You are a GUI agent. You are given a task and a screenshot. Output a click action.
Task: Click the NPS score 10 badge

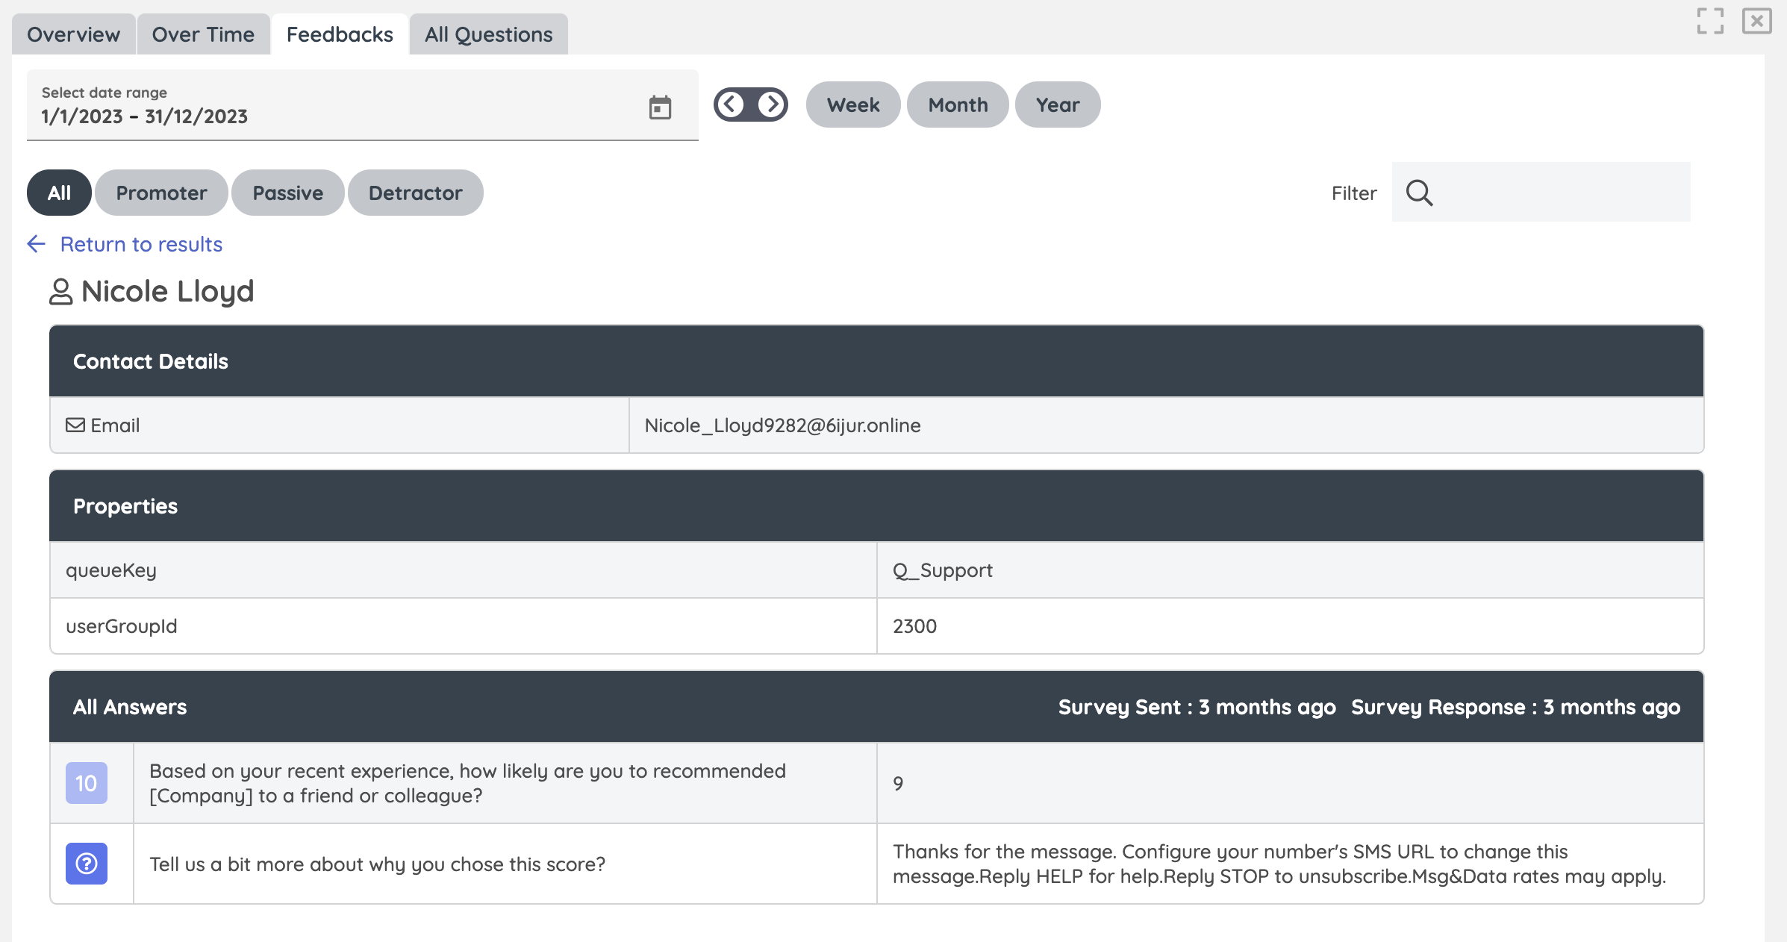click(87, 783)
